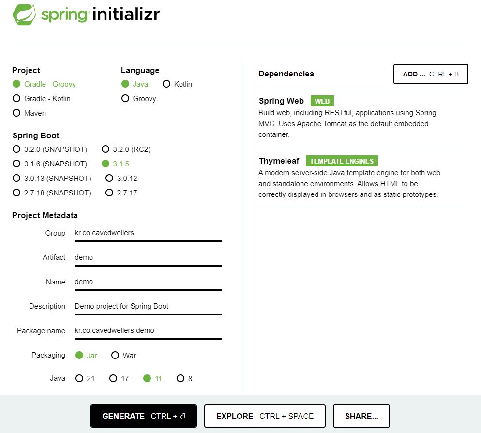Select Spring Boot version 2.7.17
Image resolution: width=481 pixels, height=433 pixels.
tap(121, 193)
